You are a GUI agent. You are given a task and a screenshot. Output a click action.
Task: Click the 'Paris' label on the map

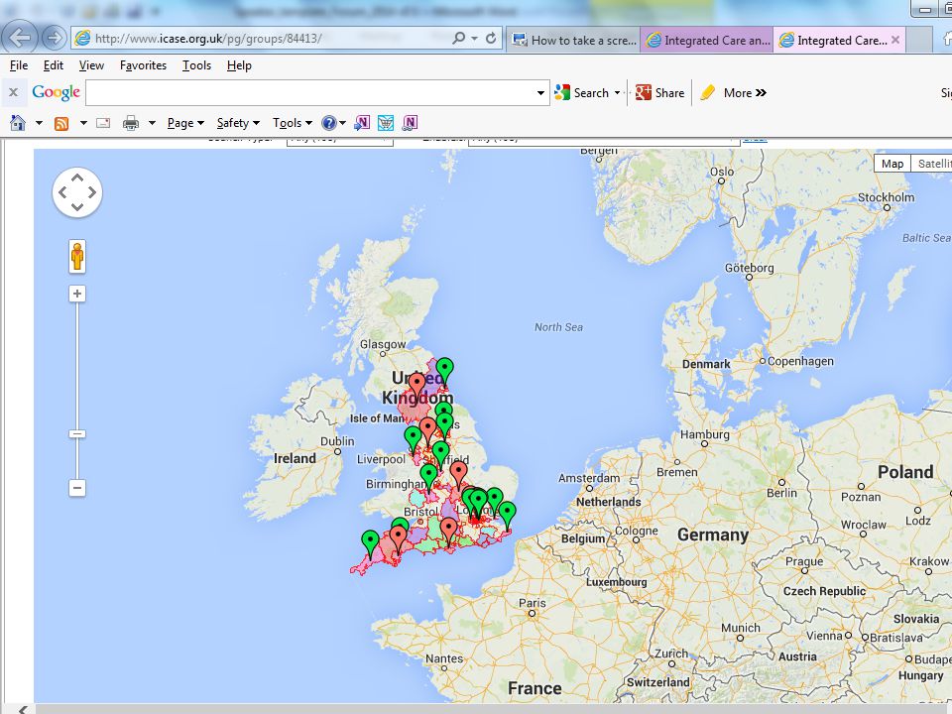pyautogui.click(x=532, y=603)
